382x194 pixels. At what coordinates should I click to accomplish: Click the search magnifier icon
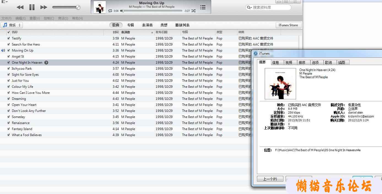249,7
